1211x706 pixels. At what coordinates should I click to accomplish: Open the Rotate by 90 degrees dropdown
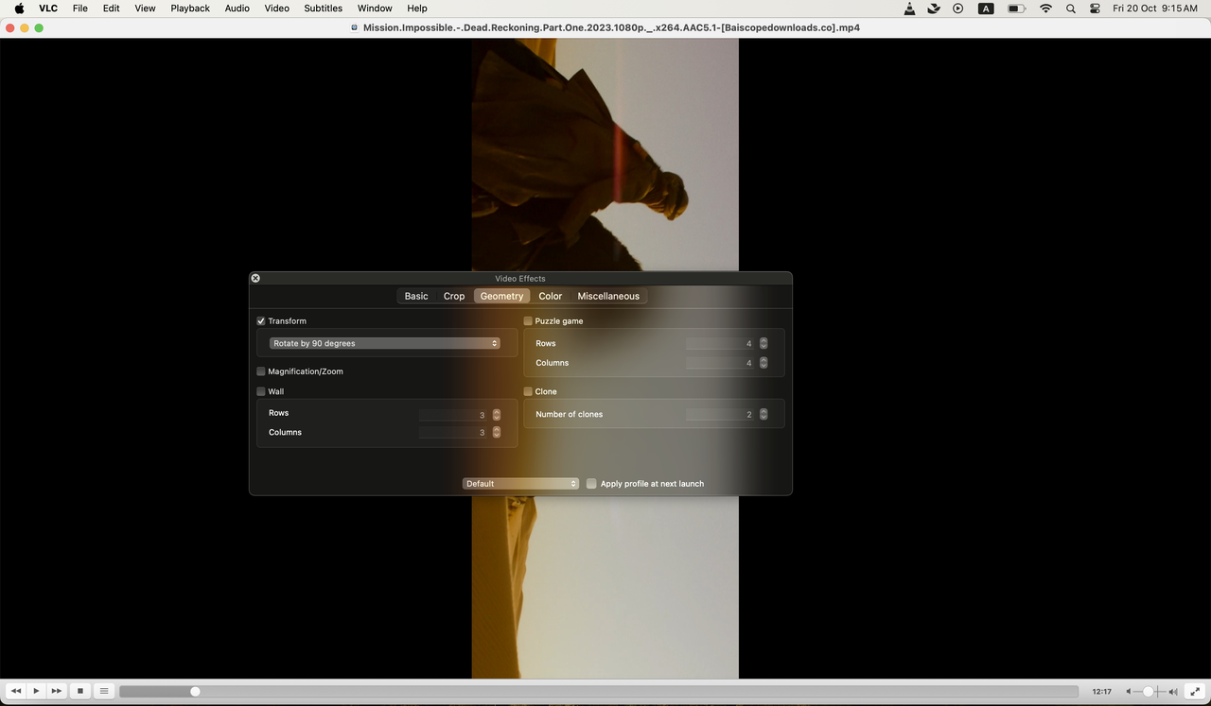tap(384, 343)
